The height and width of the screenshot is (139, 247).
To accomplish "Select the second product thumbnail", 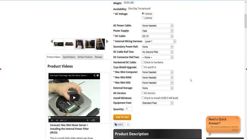I will pos(69,44).
